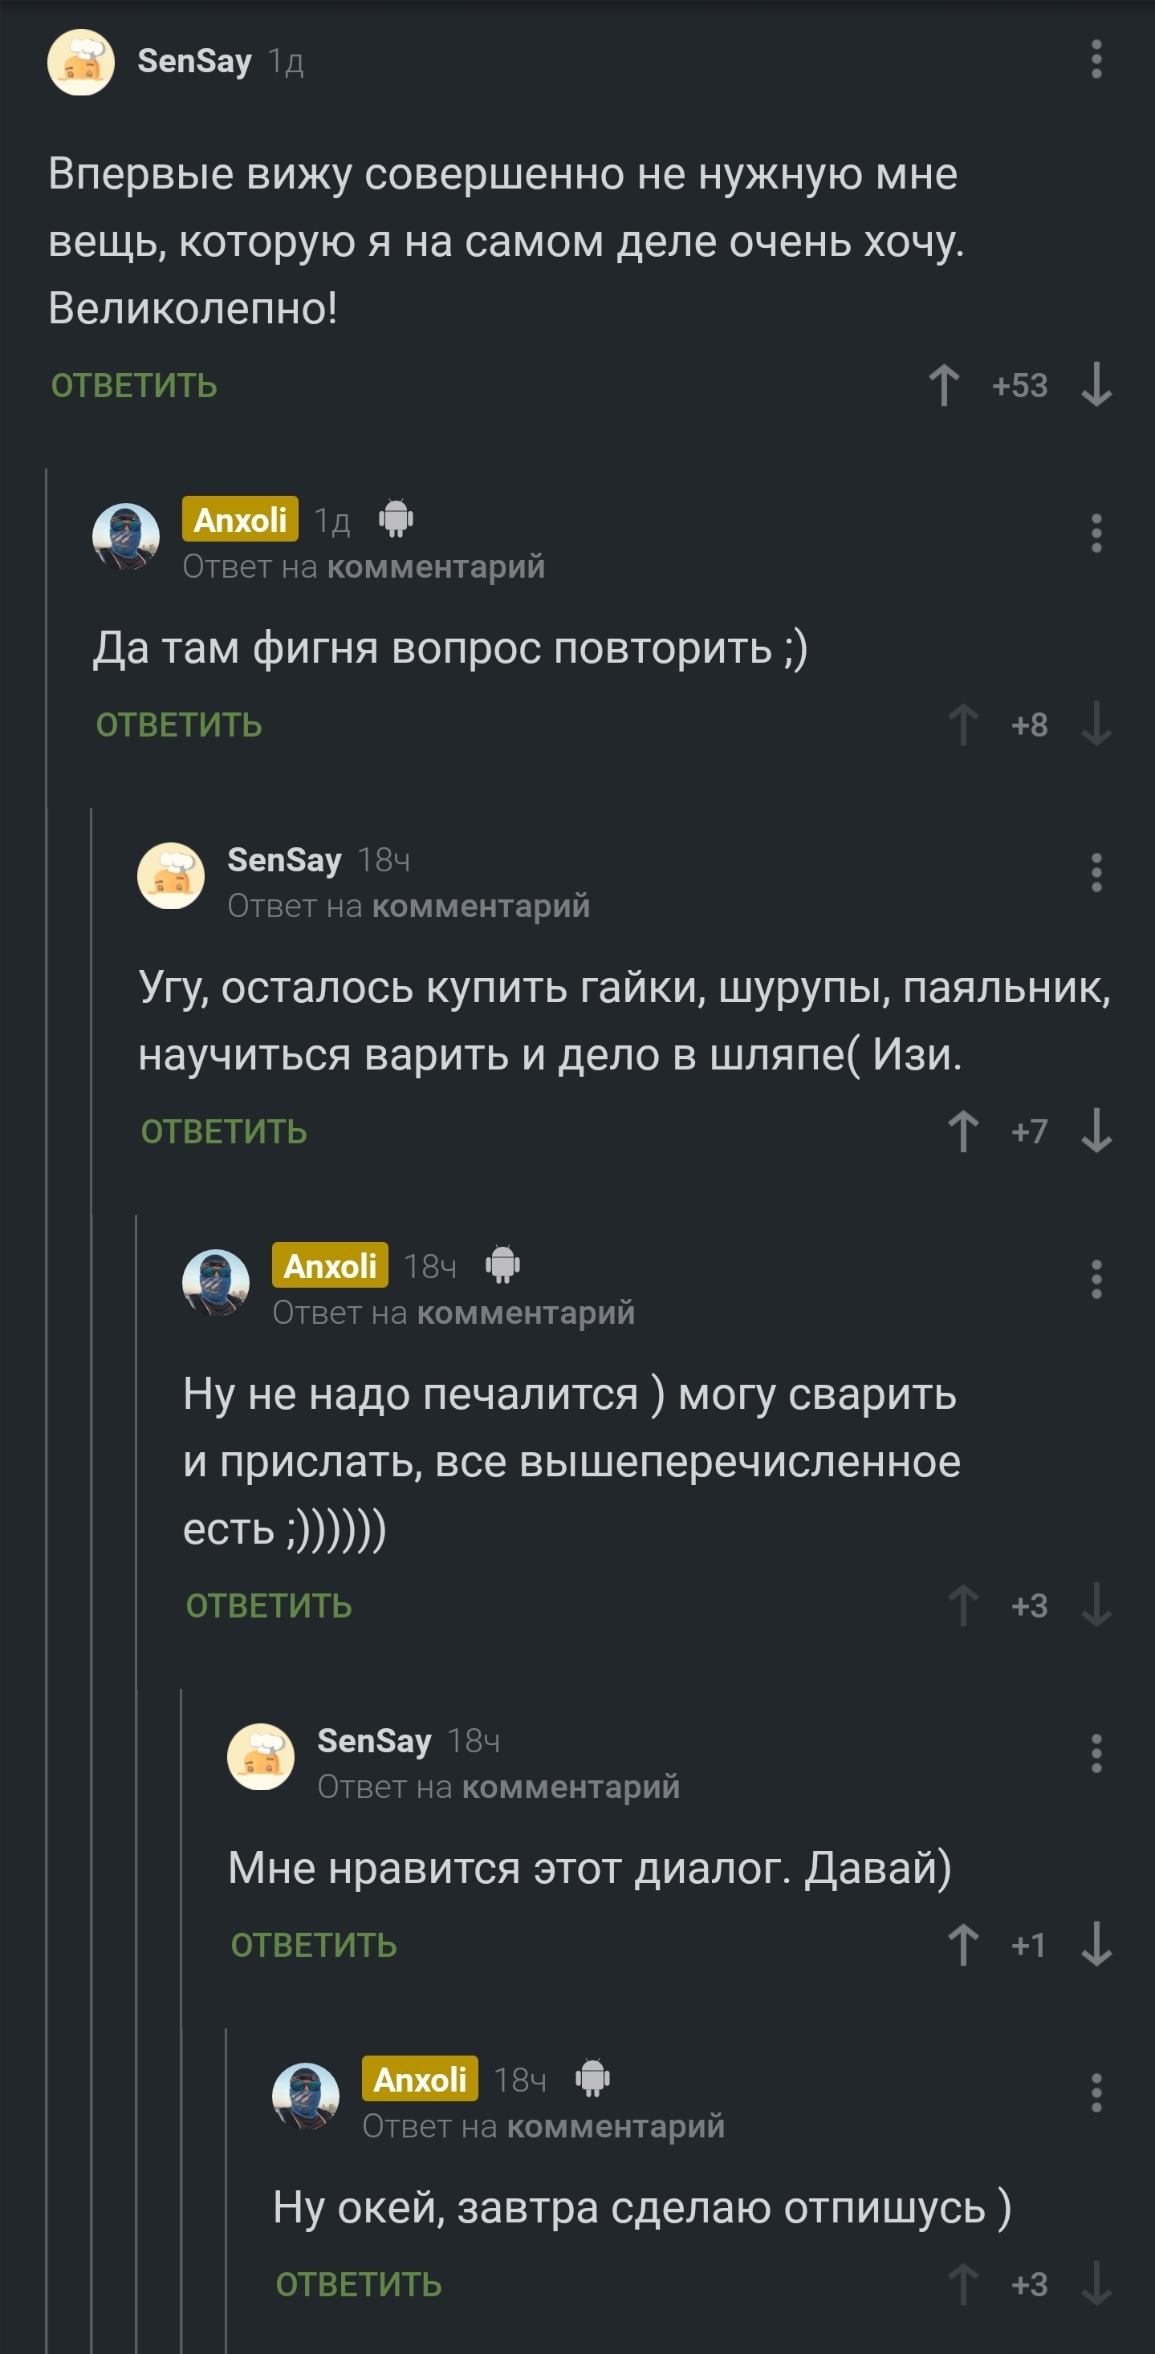Upvote SenSay's top comment with +53
The height and width of the screenshot is (2354, 1155).
point(944,385)
